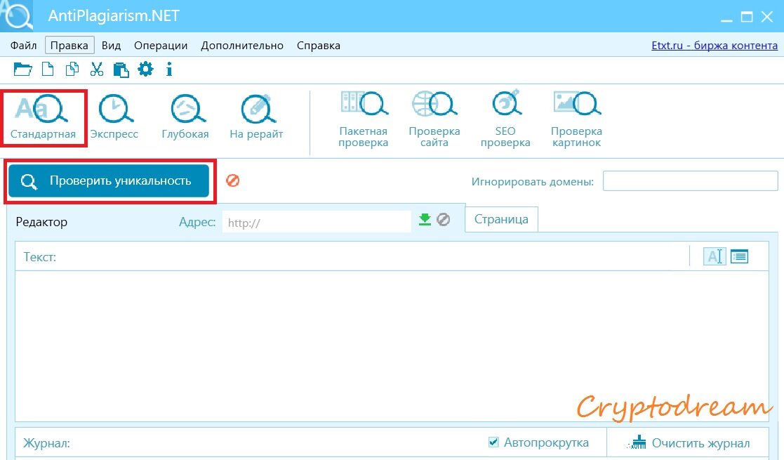
Task: Toggle Автопрокрутка checkbox
Action: [x=493, y=442]
